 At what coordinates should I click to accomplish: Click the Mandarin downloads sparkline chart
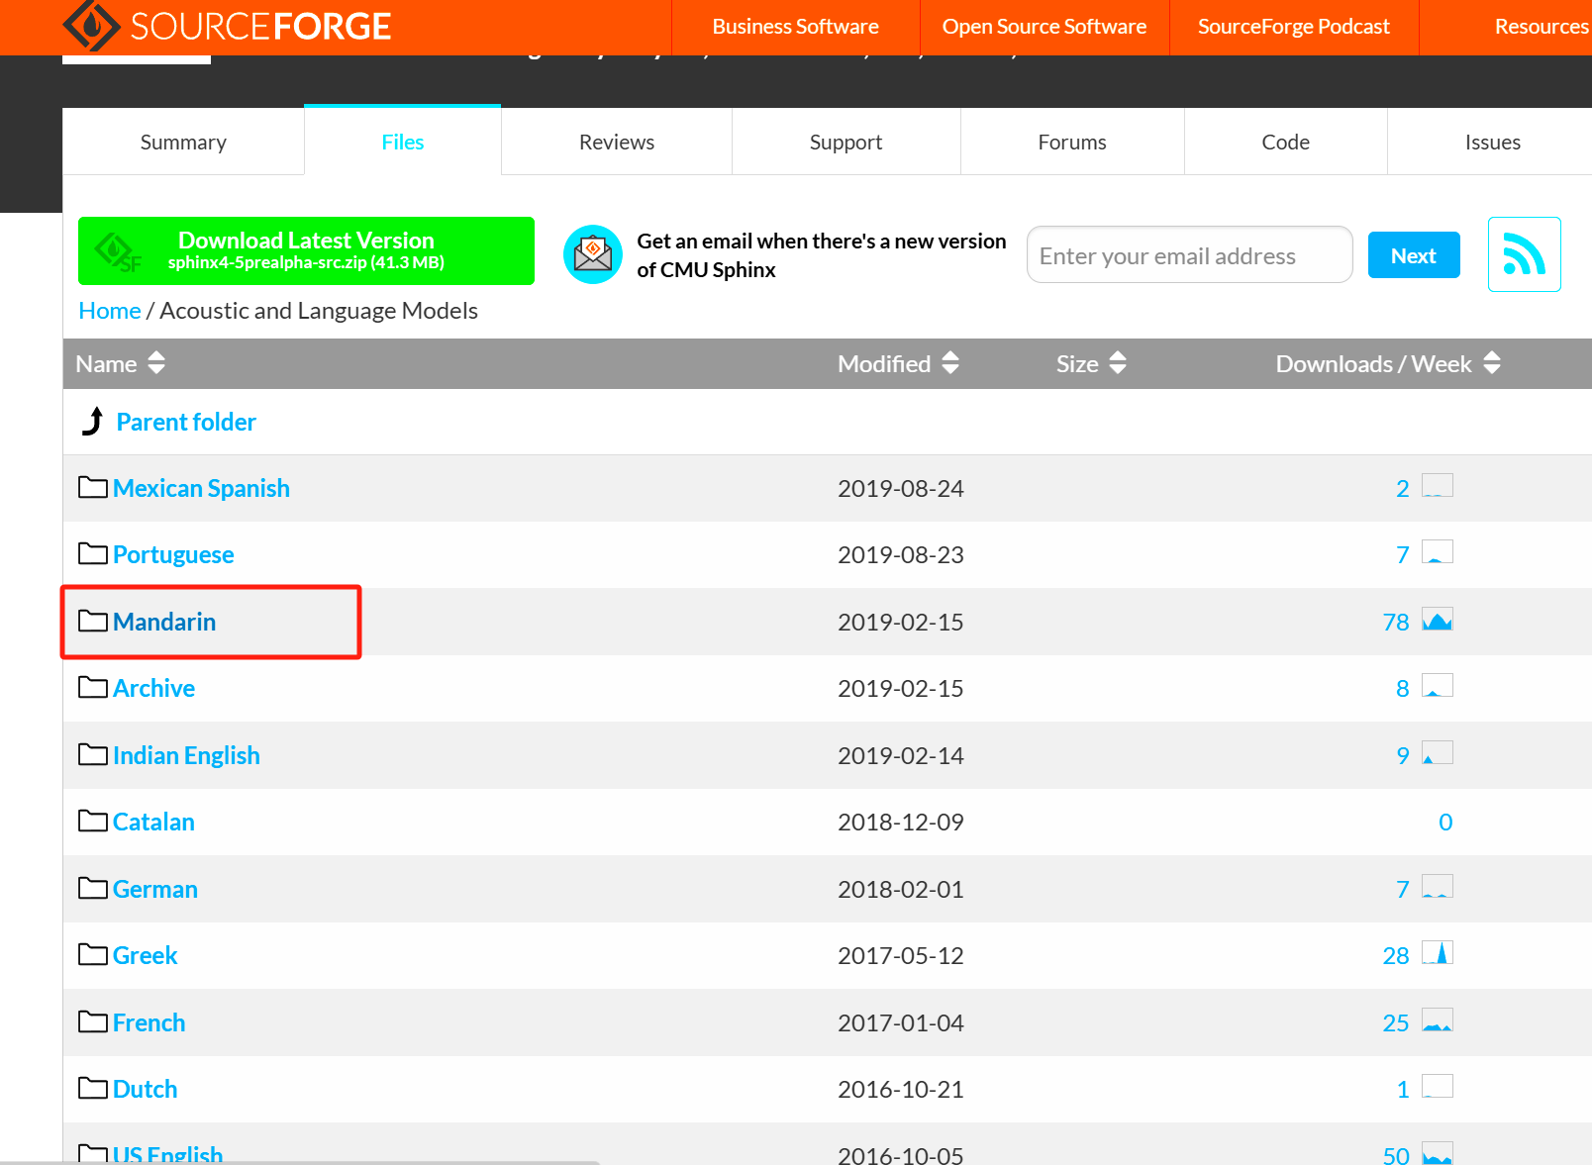[x=1438, y=620]
